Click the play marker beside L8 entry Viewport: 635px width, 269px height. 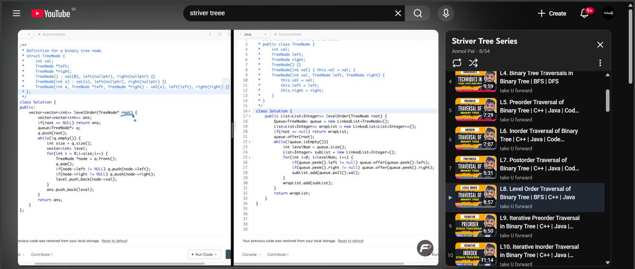click(450, 198)
